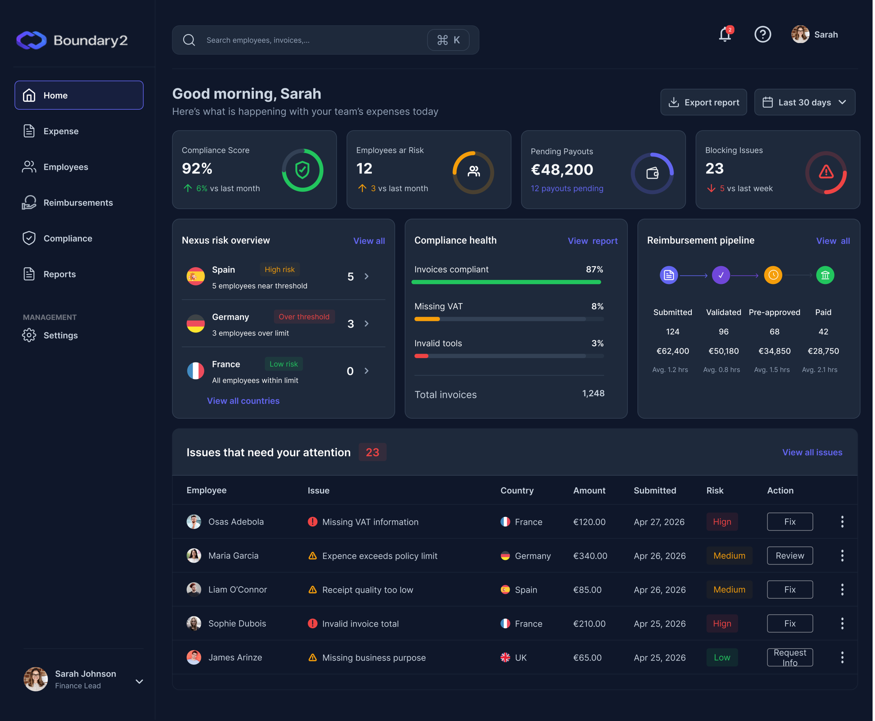Click the Pre-approved clock icon in pipeline
This screenshot has height=721, width=875.
pyautogui.click(x=773, y=275)
